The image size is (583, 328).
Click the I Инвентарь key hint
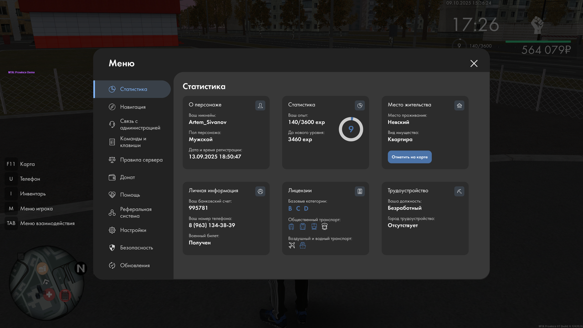(26, 194)
